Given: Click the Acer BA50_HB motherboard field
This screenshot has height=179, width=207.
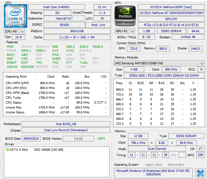Looking at the screenshot, I should coord(66,124).
